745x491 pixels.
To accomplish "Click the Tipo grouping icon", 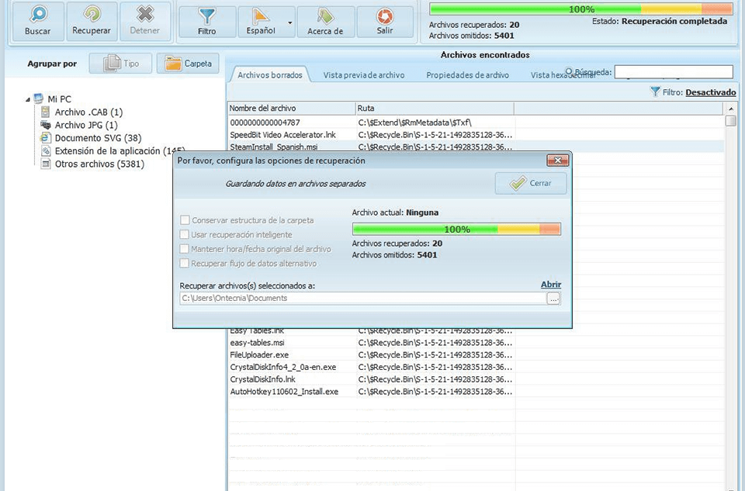I will point(120,63).
